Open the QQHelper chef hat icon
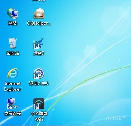The height and width of the screenshot is (126, 131). click(x=39, y=13)
